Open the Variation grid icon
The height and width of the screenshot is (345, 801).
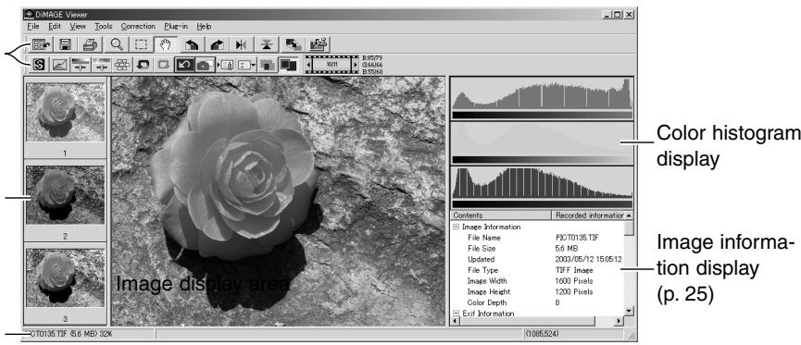click(x=121, y=65)
